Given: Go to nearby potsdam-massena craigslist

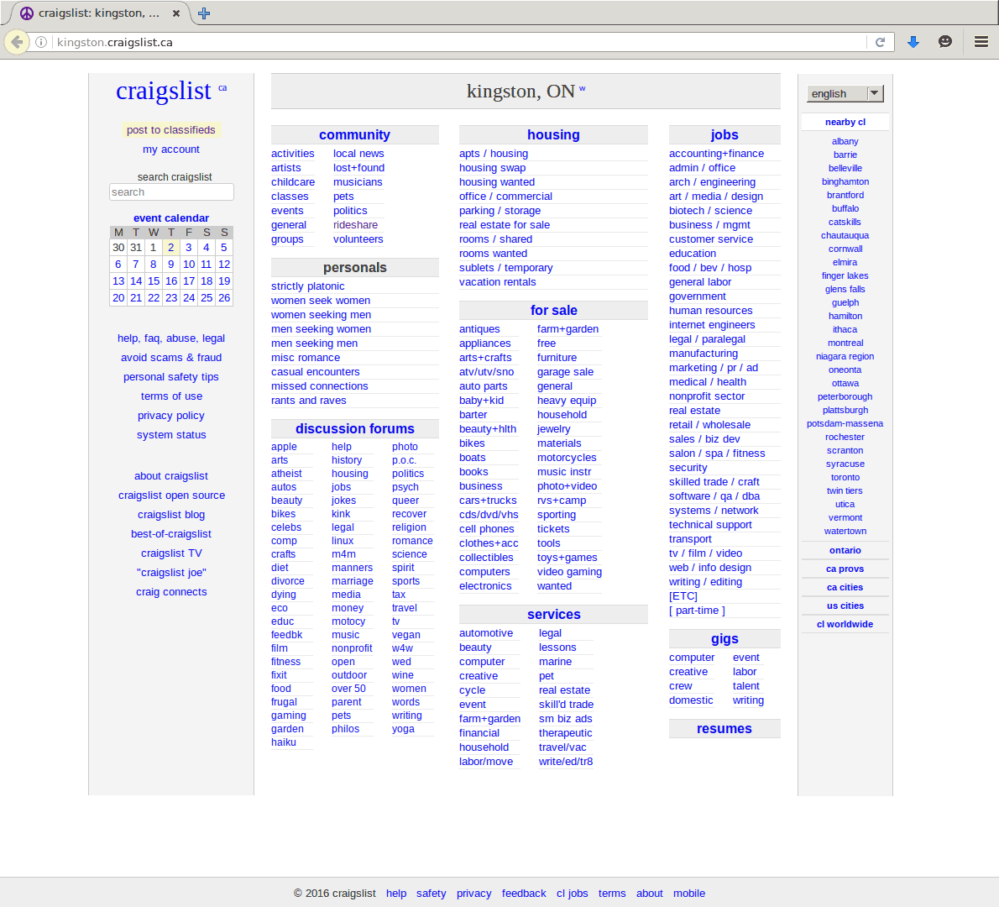Looking at the screenshot, I should (x=845, y=423).
